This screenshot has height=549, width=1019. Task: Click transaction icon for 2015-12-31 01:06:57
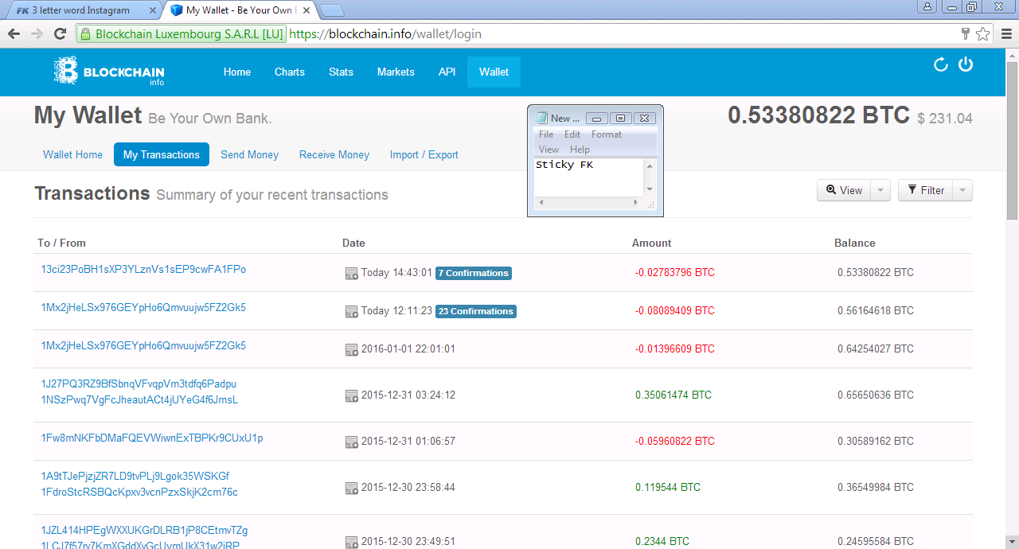point(351,442)
